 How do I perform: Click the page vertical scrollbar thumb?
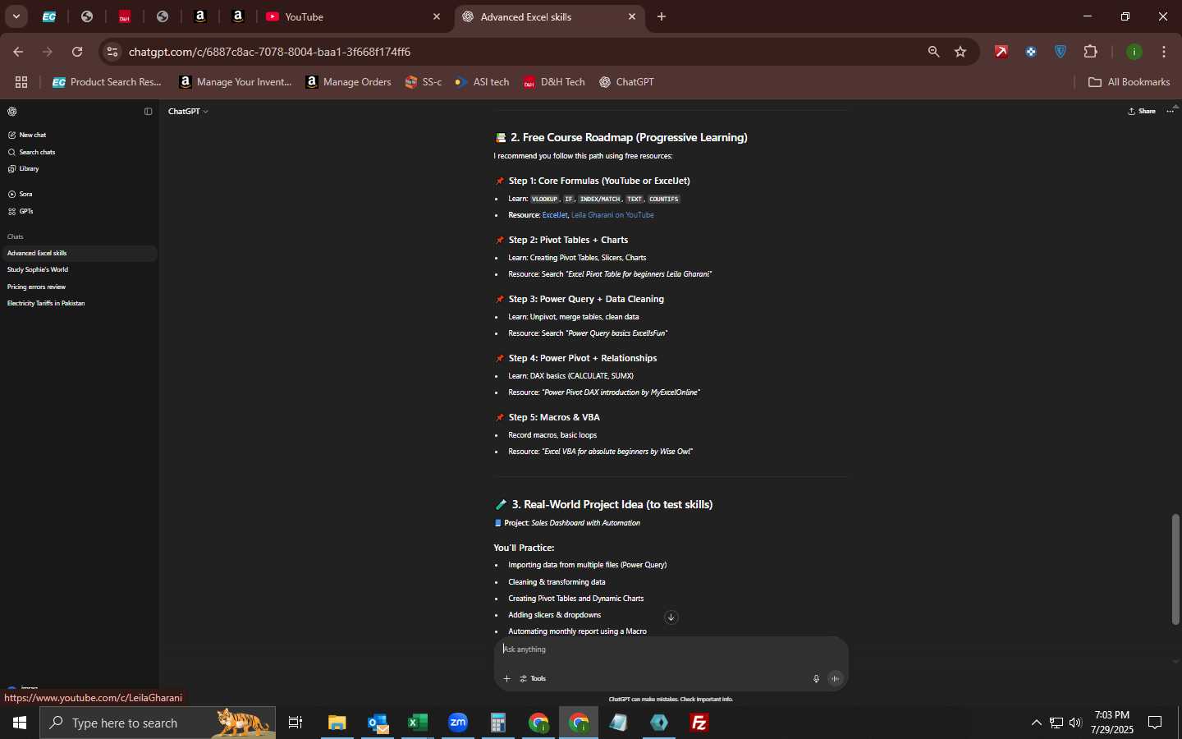pyautogui.click(x=1176, y=570)
